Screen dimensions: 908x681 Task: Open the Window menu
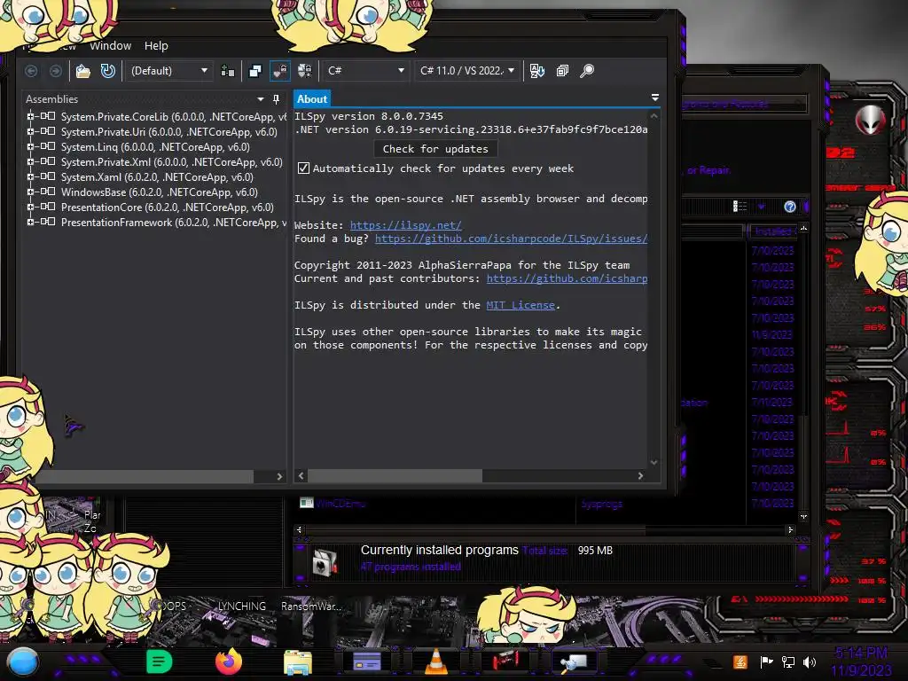[110, 46]
